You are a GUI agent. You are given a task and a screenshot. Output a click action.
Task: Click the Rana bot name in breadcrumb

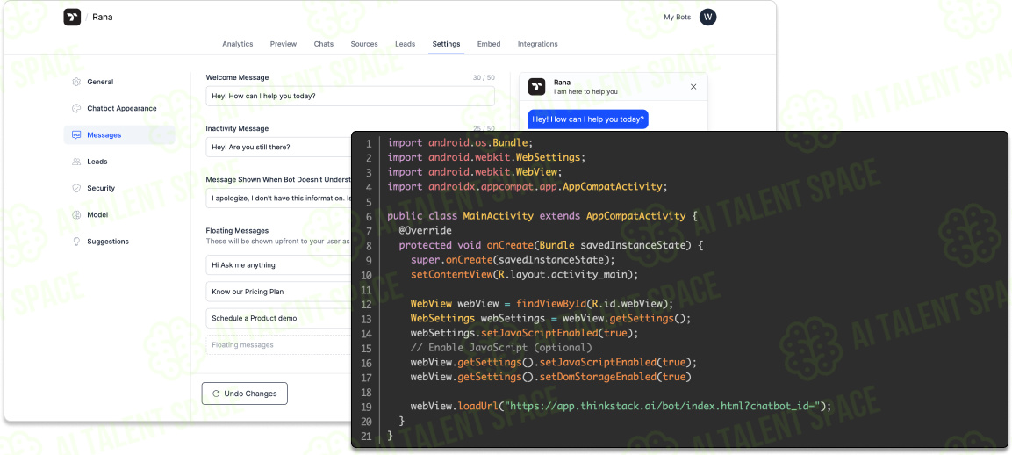pyautogui.click(x=102, y=18)
